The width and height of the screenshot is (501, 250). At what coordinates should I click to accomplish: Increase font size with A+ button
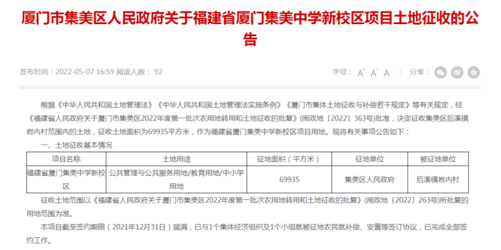coord(361,73)
